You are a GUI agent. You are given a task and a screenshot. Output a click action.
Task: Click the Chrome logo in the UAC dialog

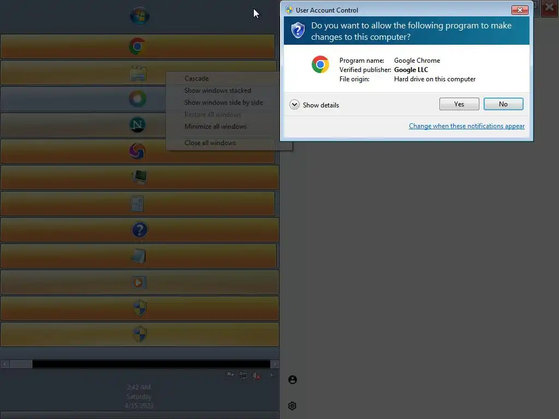pyautogui.click(x=320, y=64)
